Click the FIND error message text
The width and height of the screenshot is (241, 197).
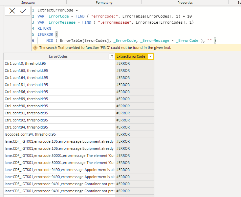(x=105, y=48)
